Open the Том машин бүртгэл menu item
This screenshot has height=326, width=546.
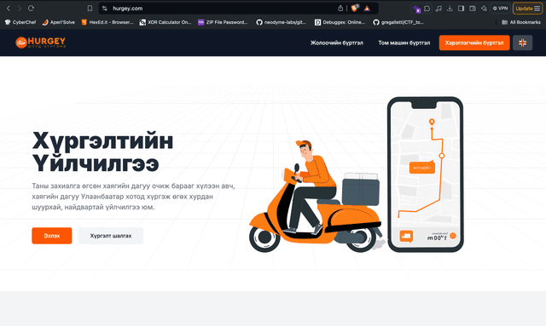404,43
